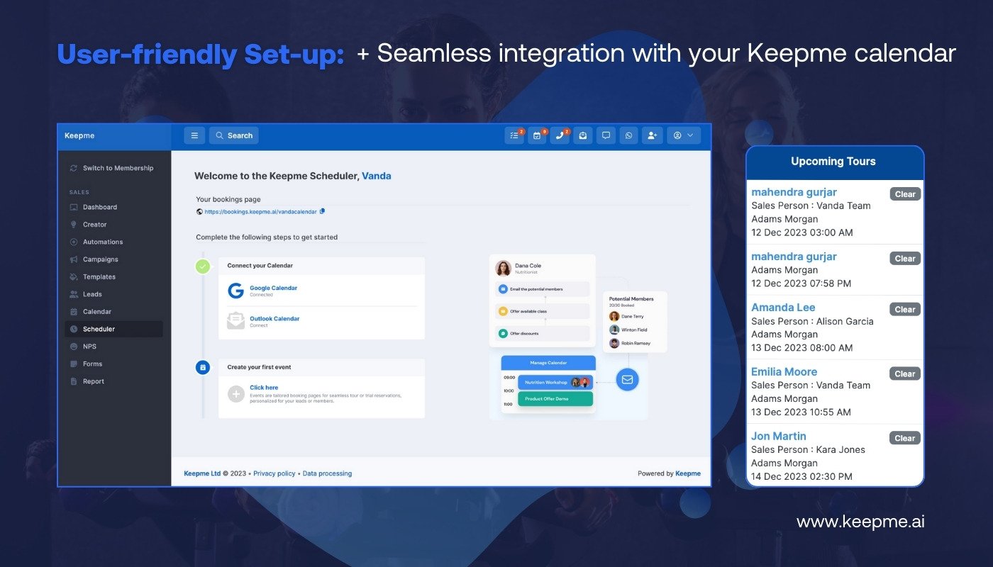This screenshot has width=993, height=567.
Task: Click the calendar notifications icon in top bar
Action: (537, 135)
